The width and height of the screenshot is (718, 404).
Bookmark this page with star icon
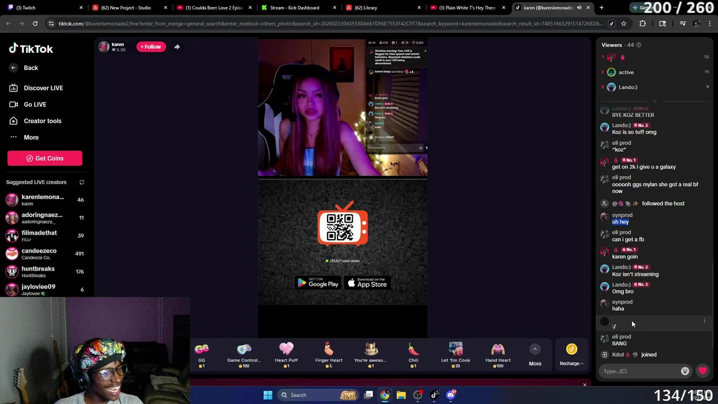click(624, 24)
